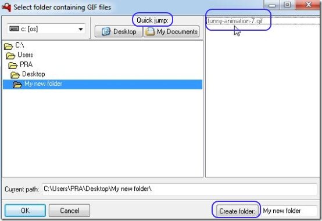Select the C:\ root folder

(x=20, y=45)
